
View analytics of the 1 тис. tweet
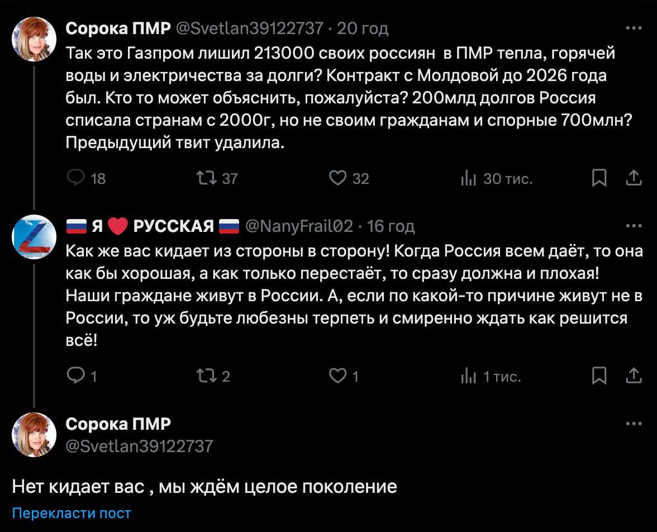pos(467,376)
